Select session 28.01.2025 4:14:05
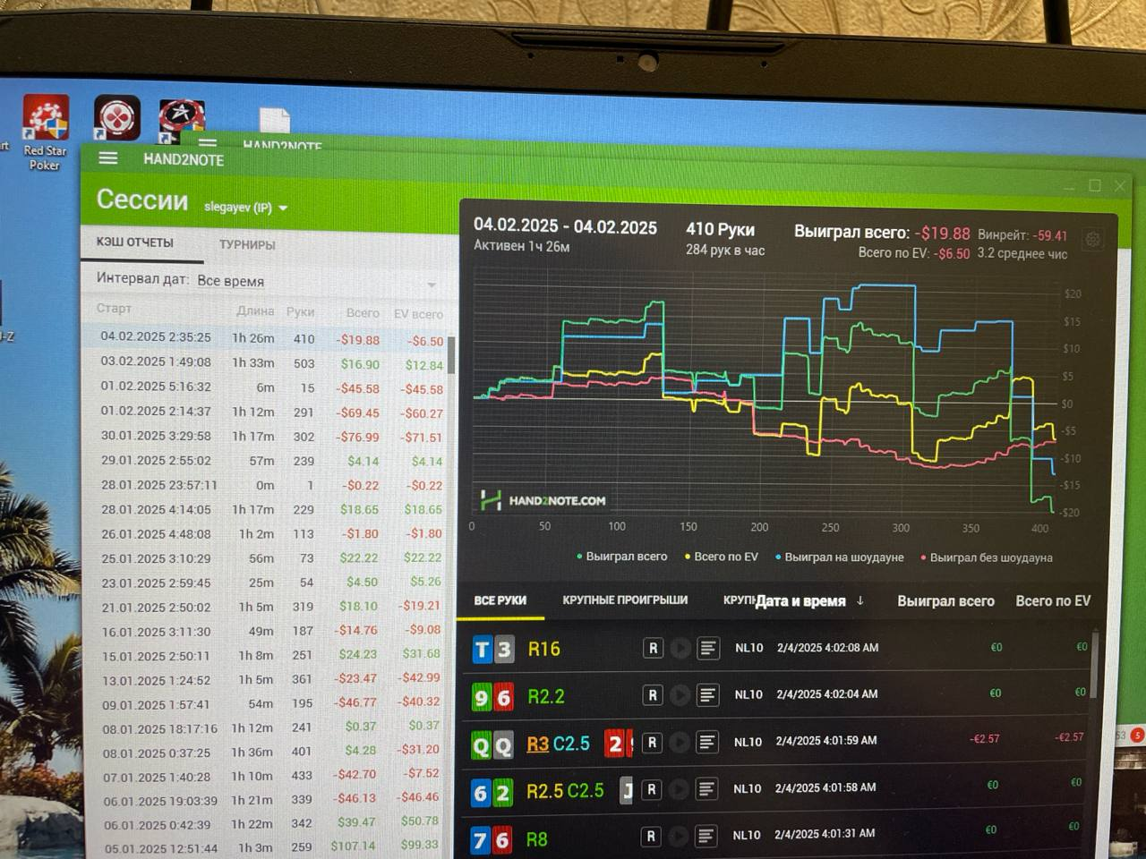This screenshot has height=859, width=1146. coord(269,508)
